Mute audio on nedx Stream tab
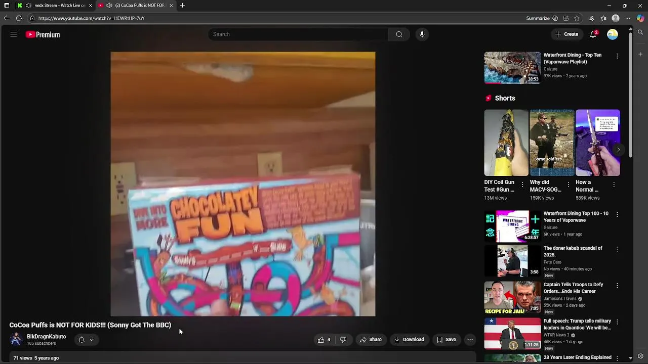 (x=28, y=6)
